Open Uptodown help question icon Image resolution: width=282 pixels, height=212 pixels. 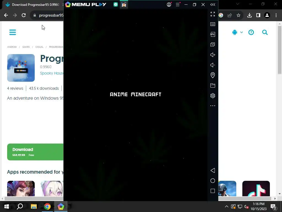[x=251, y=32]
